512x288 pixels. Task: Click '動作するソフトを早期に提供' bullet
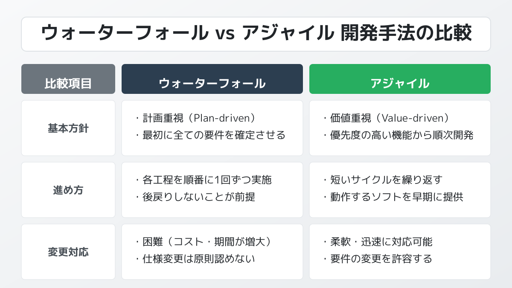(396, 197)
